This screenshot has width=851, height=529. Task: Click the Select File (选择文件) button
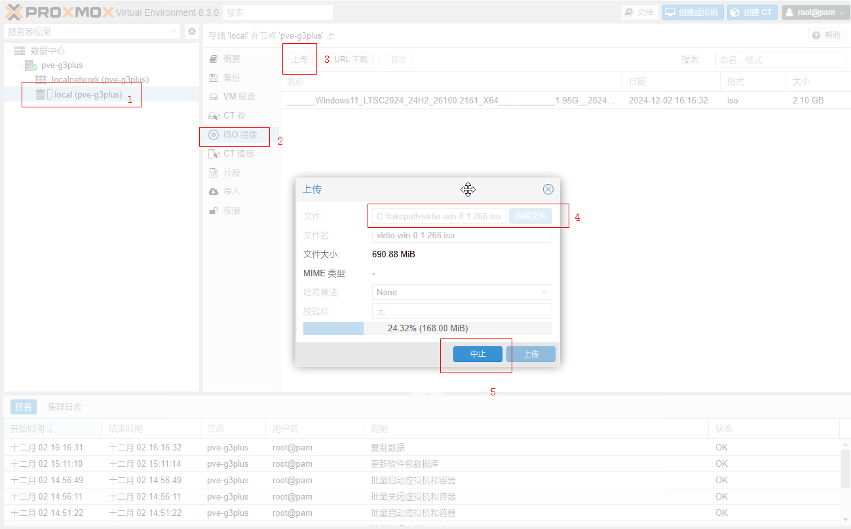[x=531, y=216]
